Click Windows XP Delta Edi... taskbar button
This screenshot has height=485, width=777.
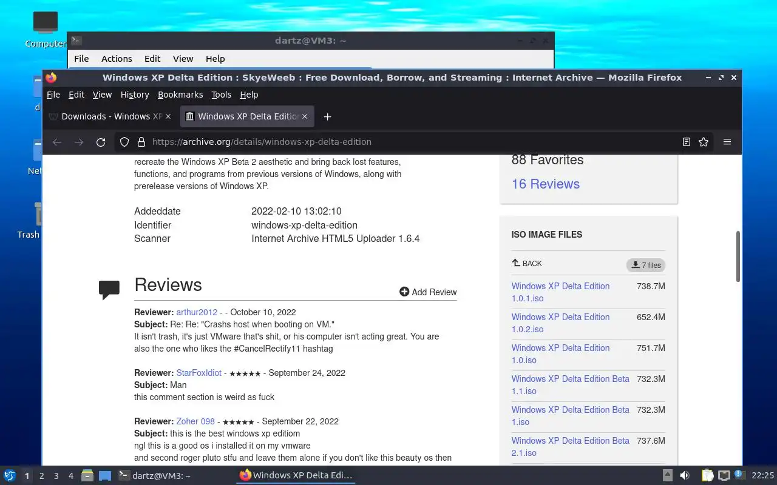pos(296,476)
